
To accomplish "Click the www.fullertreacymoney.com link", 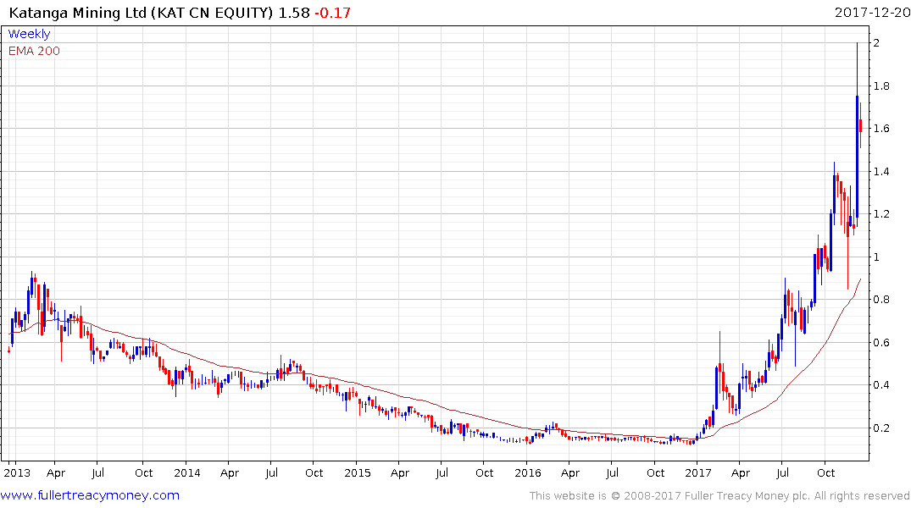I will [90, 495].
